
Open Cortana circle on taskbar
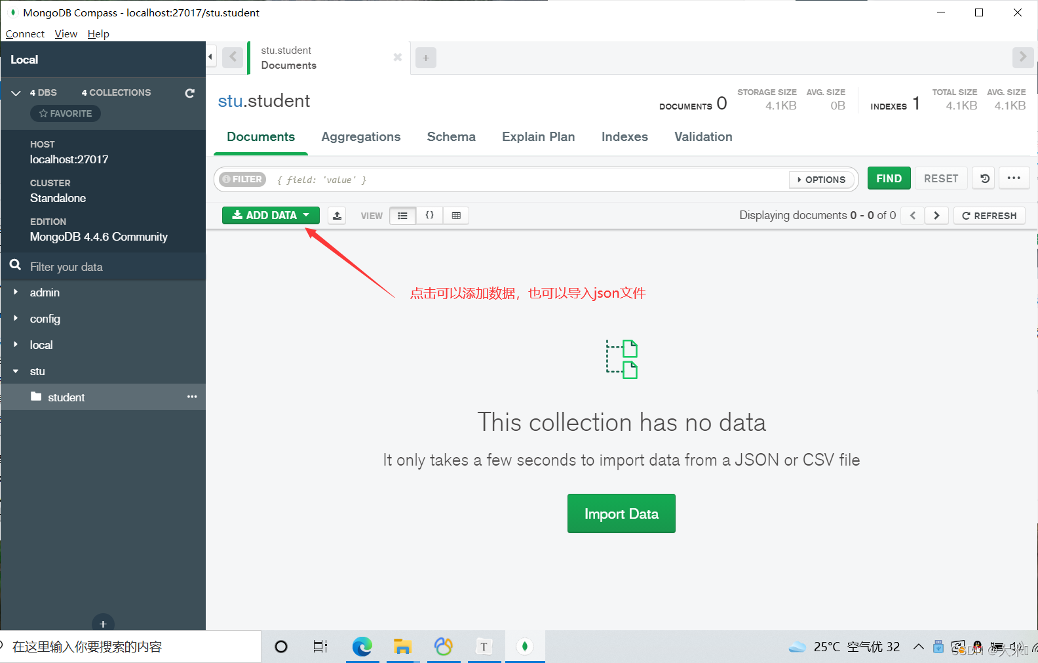pyautogui.click(x=281, y=647)
